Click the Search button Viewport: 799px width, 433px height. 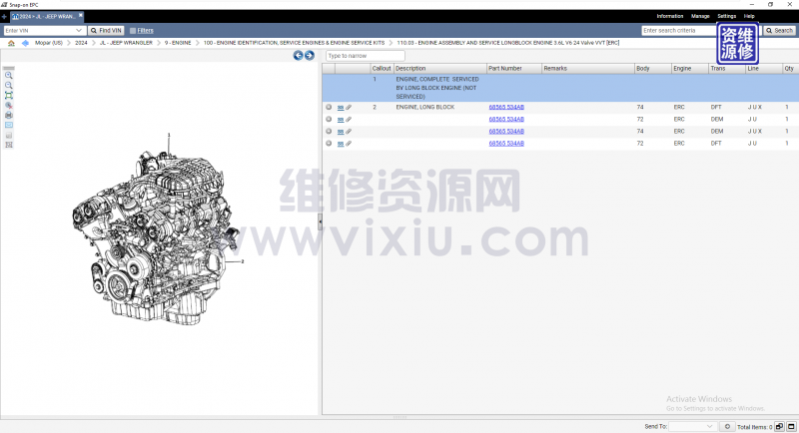(x=780, y=31)
